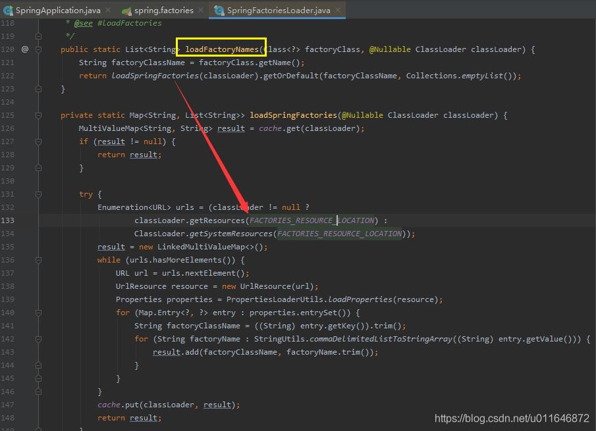The image size is (596, 431).
Task: Click the Java class icon on SpringApplication.java tab
Action: [7, 10]
